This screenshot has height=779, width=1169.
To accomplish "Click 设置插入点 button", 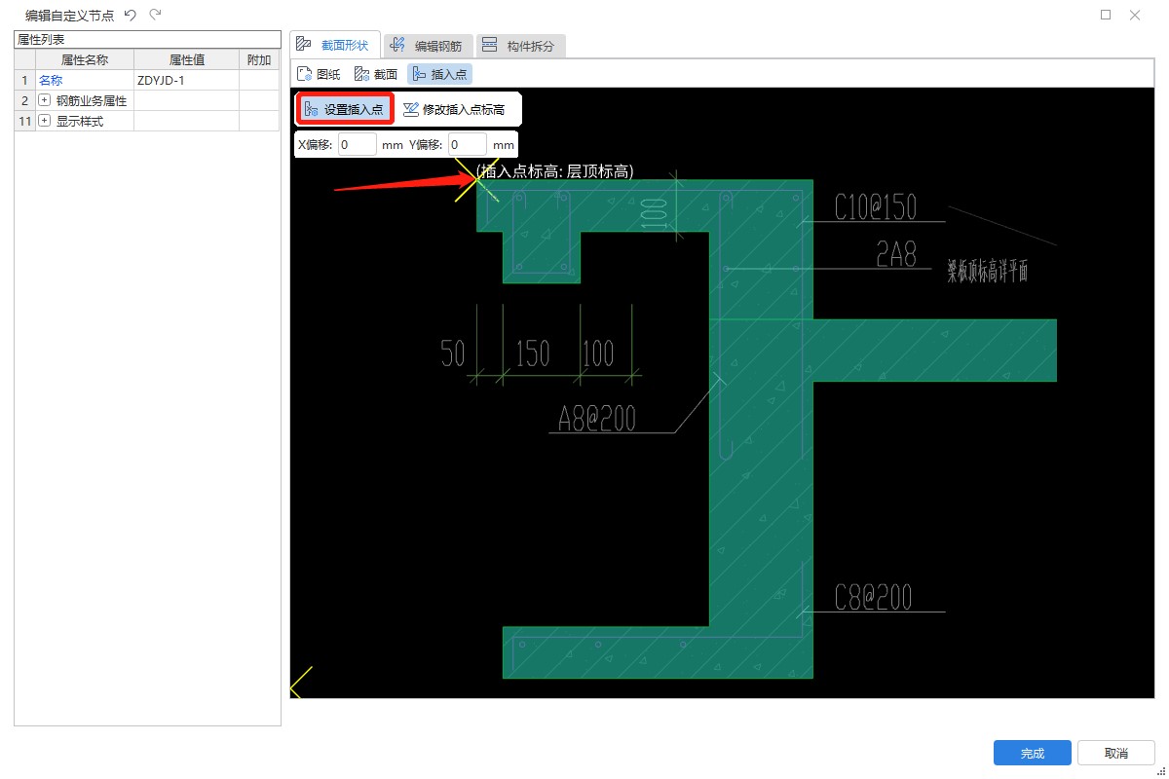I will coord(345,109).
